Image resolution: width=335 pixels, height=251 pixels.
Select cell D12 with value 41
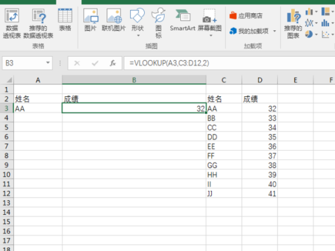click(x=260, y=193)
